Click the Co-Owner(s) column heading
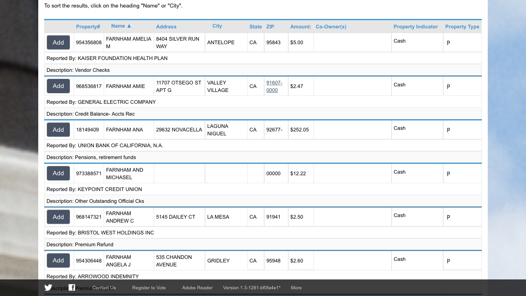This screenshot has height=296, width=526. point(331,27)
